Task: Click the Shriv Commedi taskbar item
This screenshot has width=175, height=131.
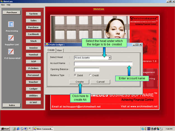Action: tap(43, 129)
